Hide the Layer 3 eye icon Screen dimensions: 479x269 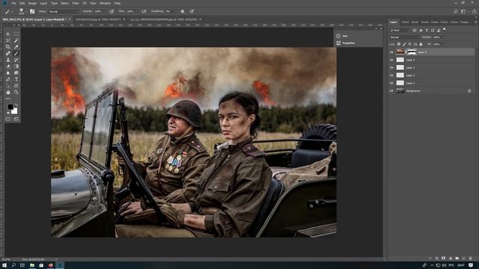391,68
